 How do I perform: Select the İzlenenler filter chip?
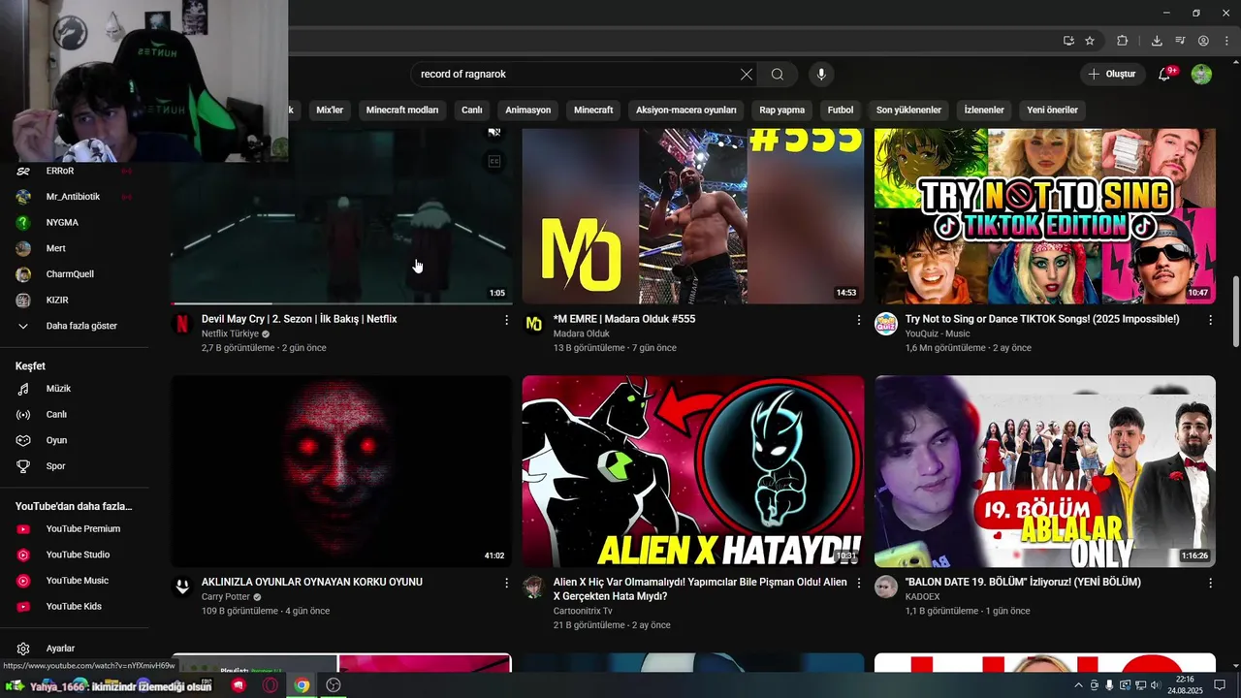click(x=984, y=110)
